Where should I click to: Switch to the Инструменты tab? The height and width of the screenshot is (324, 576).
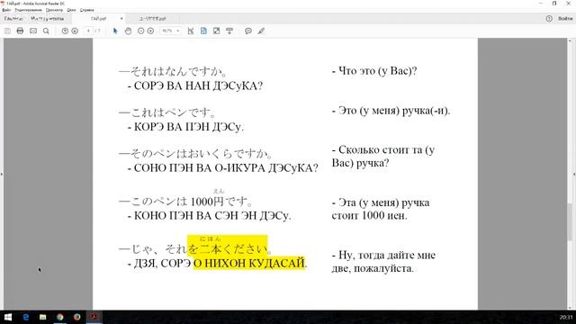pyautogui.click(x=47, y=18)
